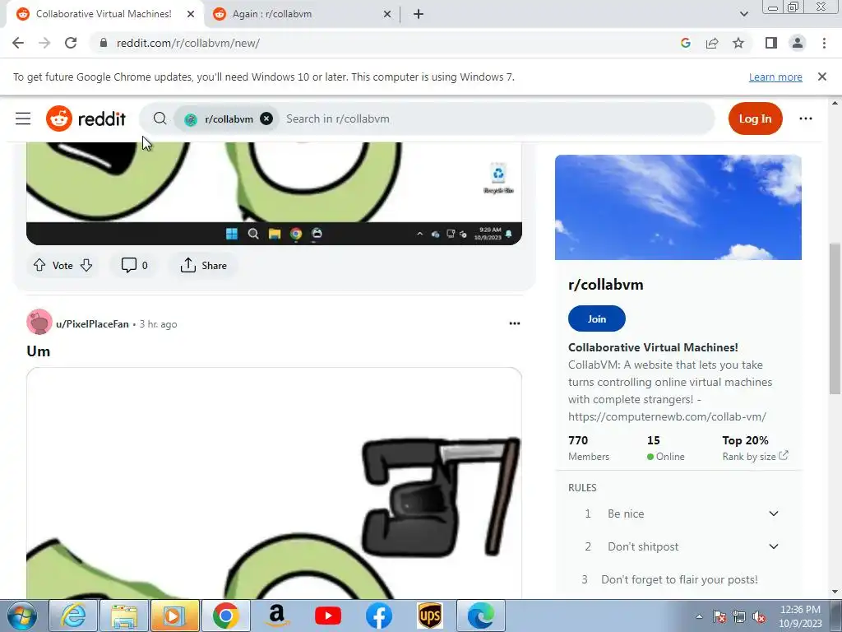Open UPS taskbar shortcut
This screenshot has width=842, height=632.
click(430, 616)
